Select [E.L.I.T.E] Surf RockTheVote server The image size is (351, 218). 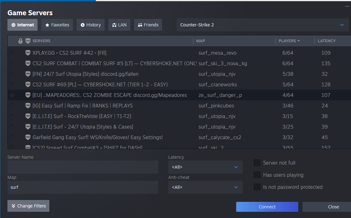coord(179,116)
